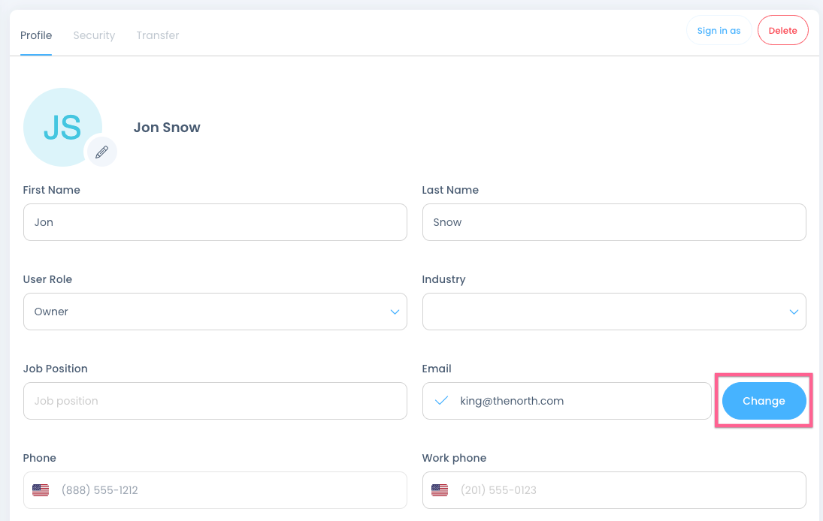Expand the Industry dropdown
The height and width of the screenshot is (521, 823).
coord(614,312)
